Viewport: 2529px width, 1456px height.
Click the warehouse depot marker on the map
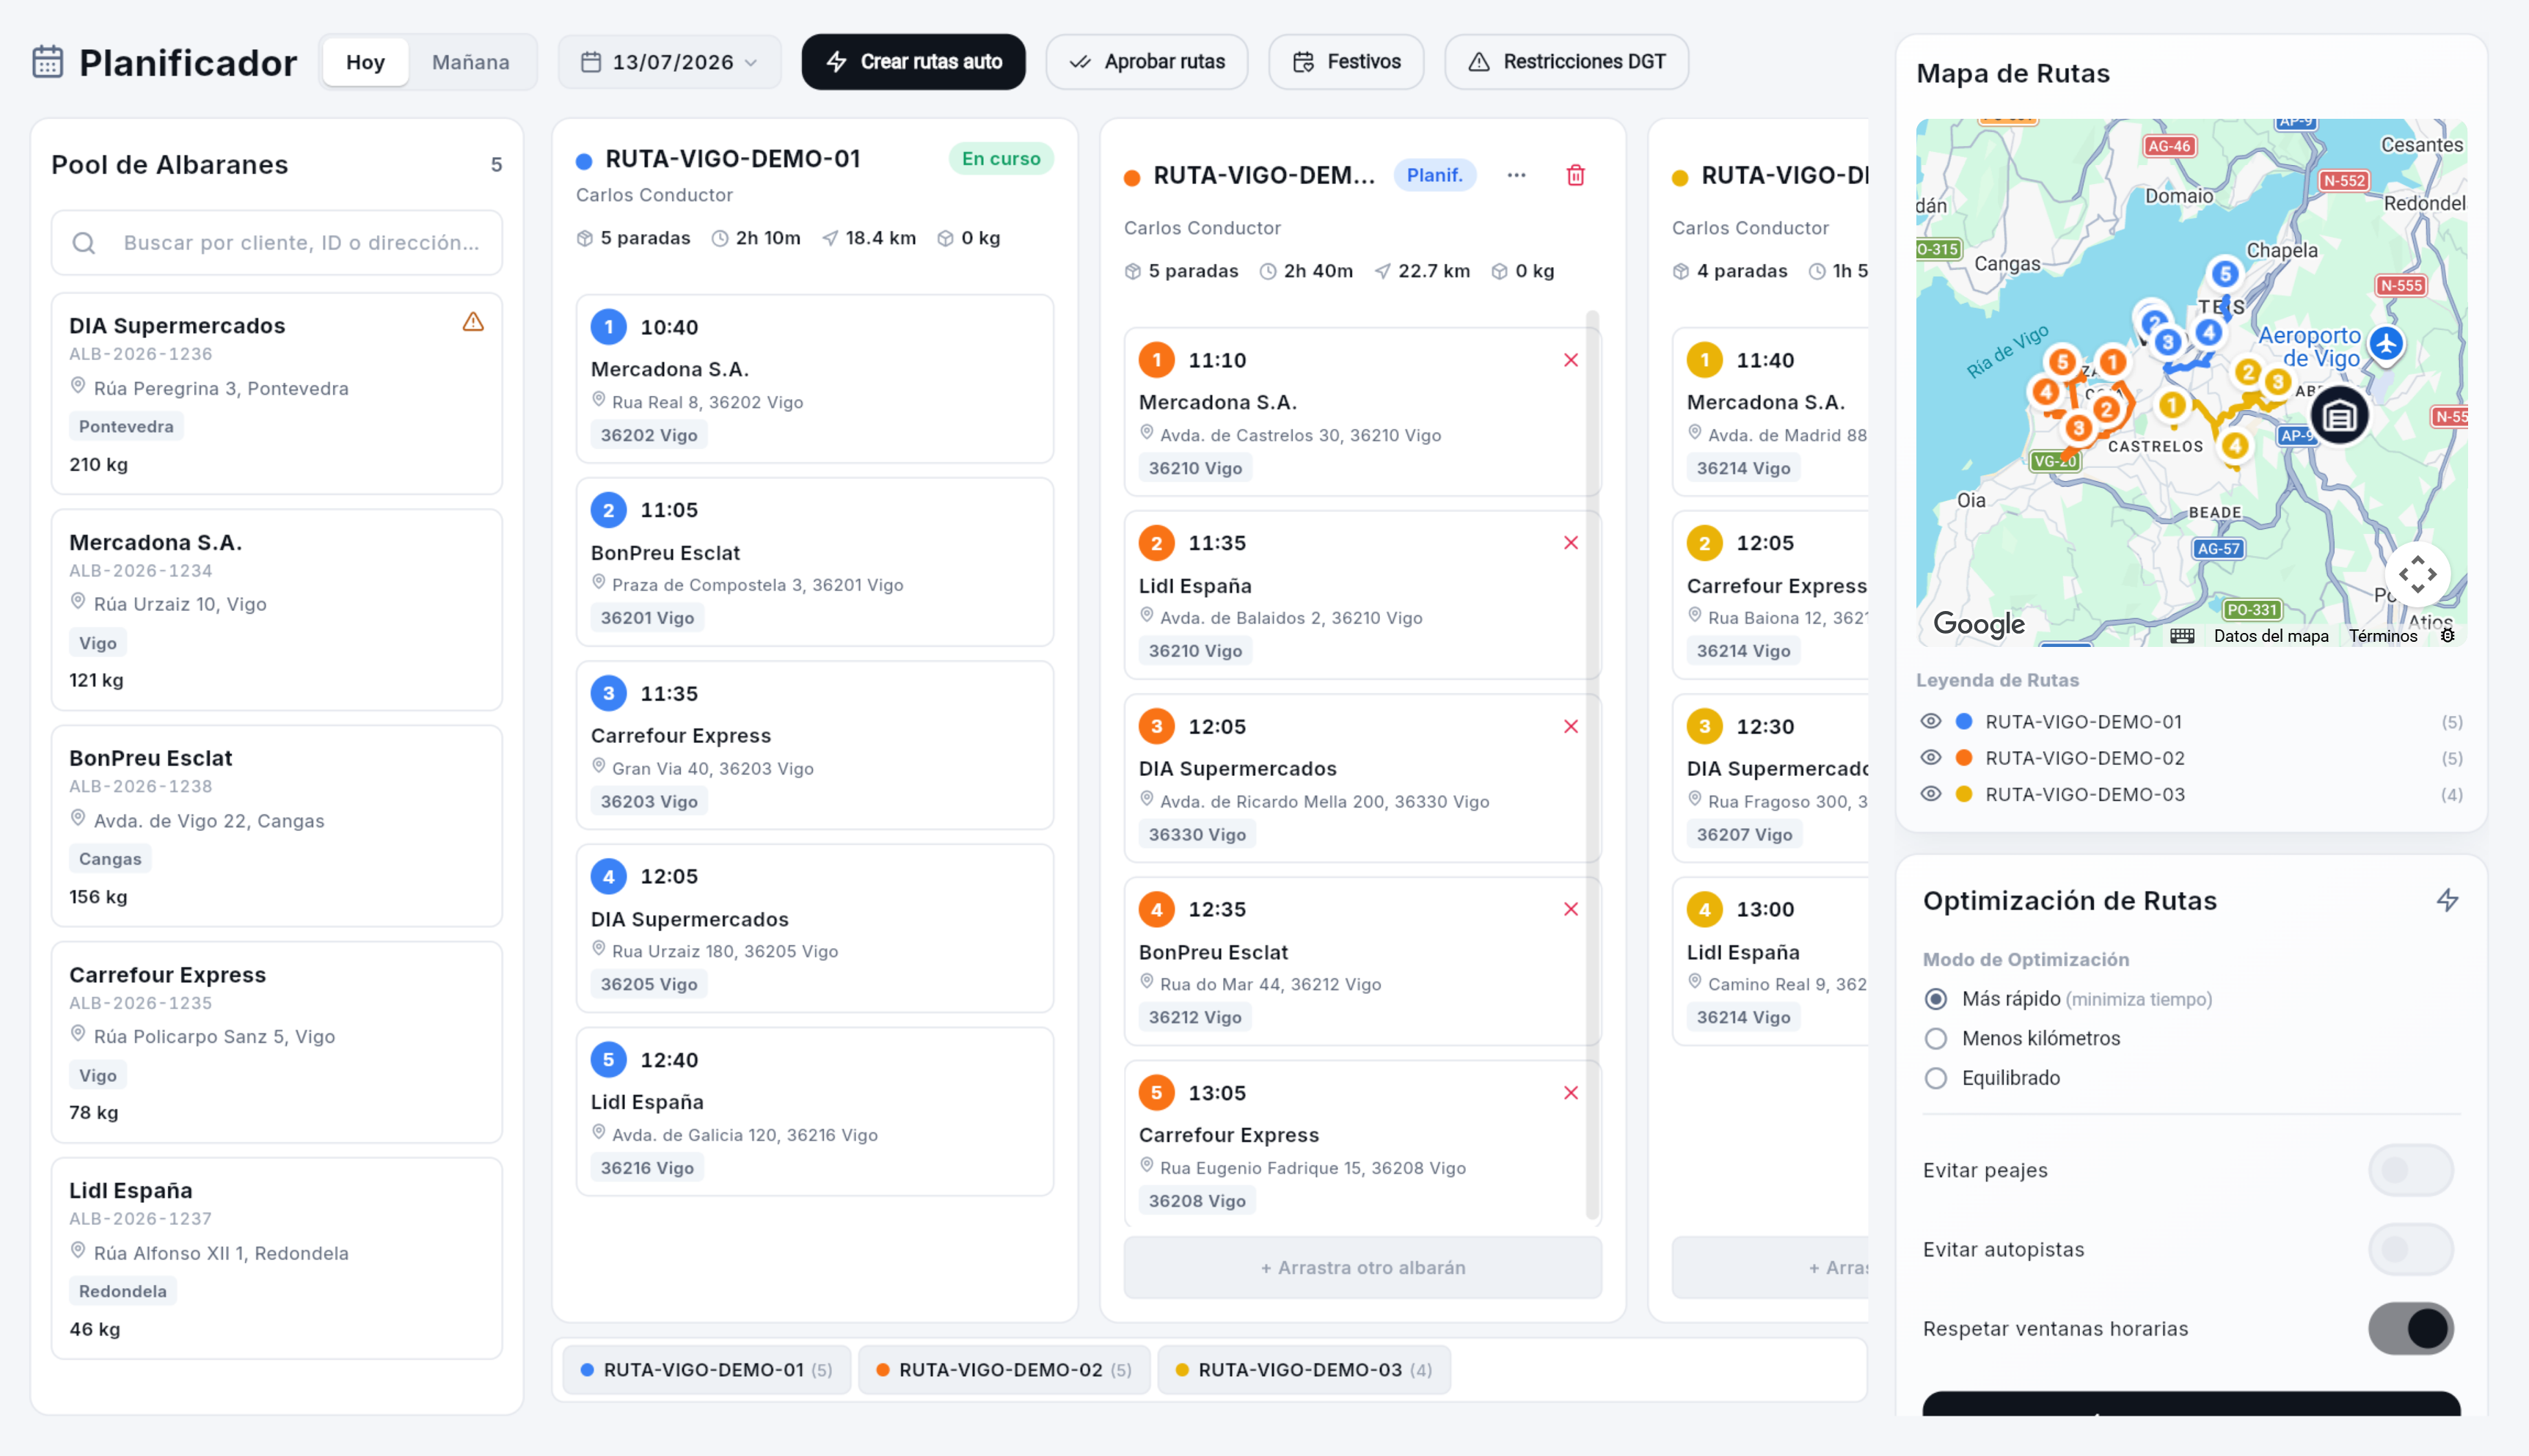[x=2339, y=416]
